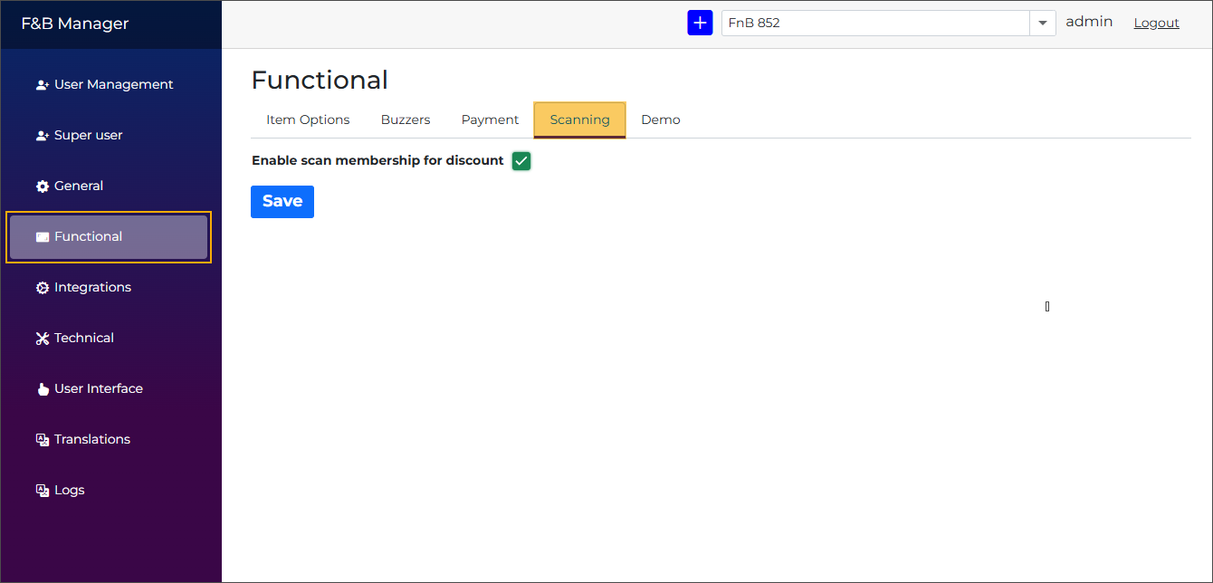Click the Functional section card icon
1213x583 pixels.
[42, 236]
